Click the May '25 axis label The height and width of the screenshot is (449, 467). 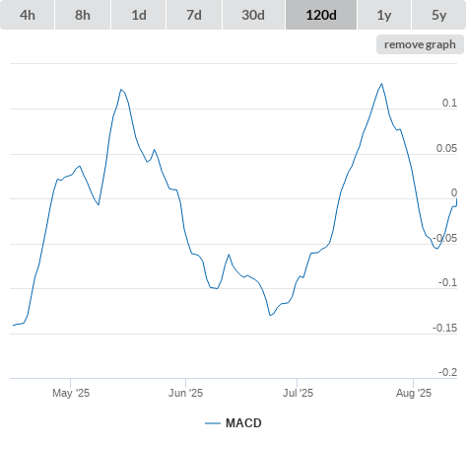[x=71, y=393]
